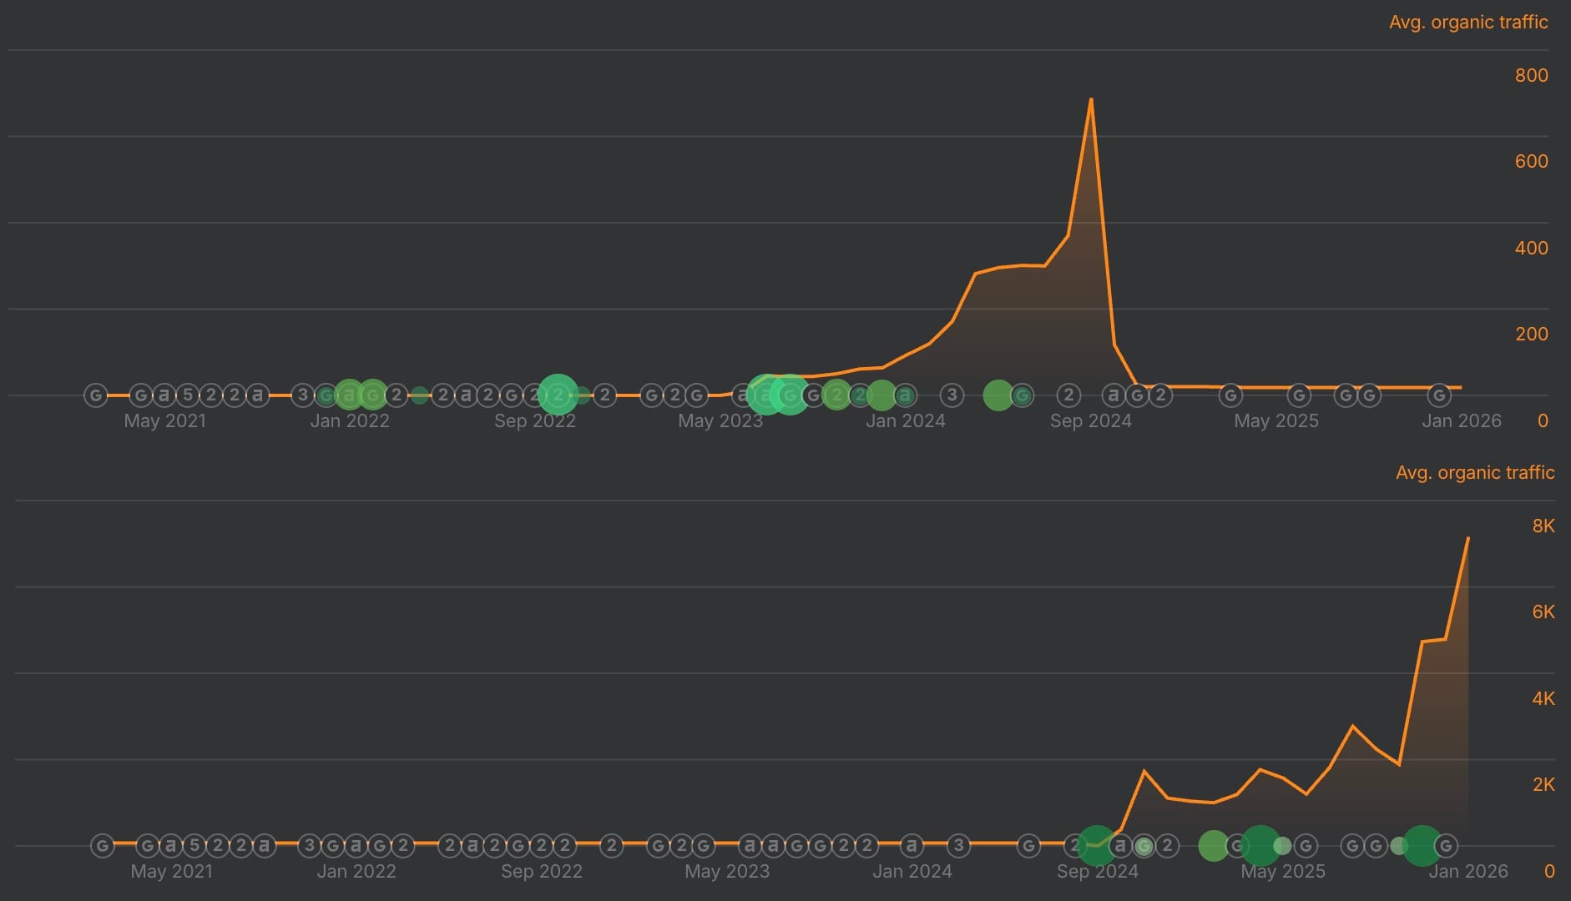Click the lone '2' marker above Sep 2024, top chart

click(1068, 395)
